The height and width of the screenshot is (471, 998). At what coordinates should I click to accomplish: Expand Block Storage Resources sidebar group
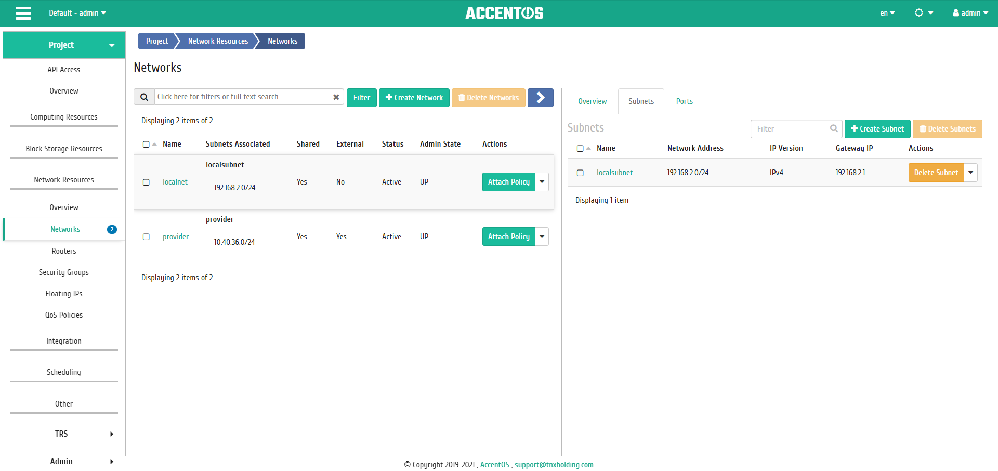[64, 149]
